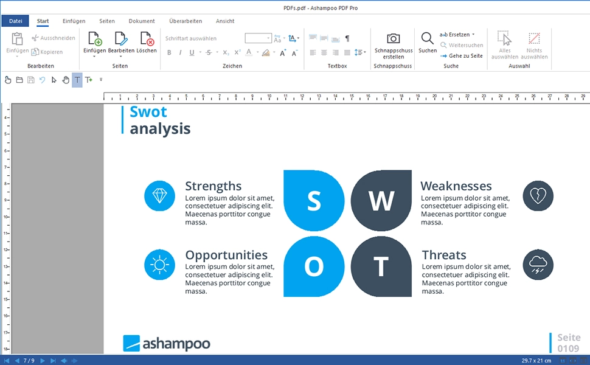This screenshot has width=590, height=365.
Task: Select the Add text tool
Action: pos(88,80)
